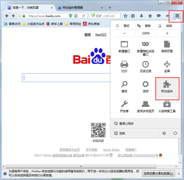Dismiss the data sharing notification bar
This screenshot has width=184, height=180.
tap(179, 174)
